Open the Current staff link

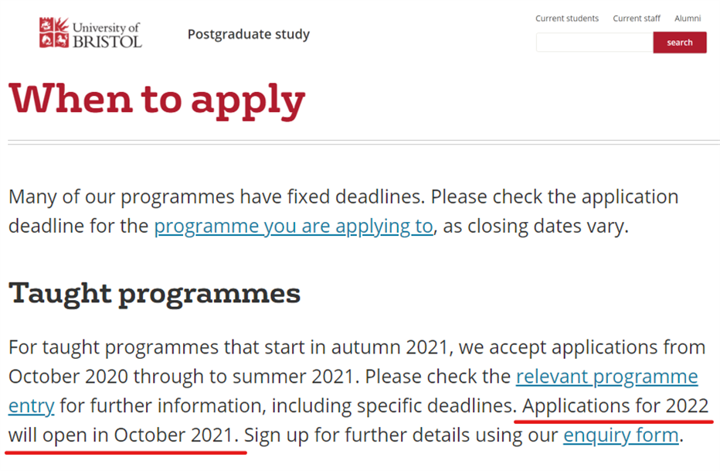coord(637,19)
